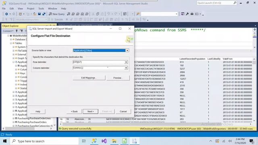
Task: Collapse the Tables node in Object Explorer
Action: click(x=11, y=43)
